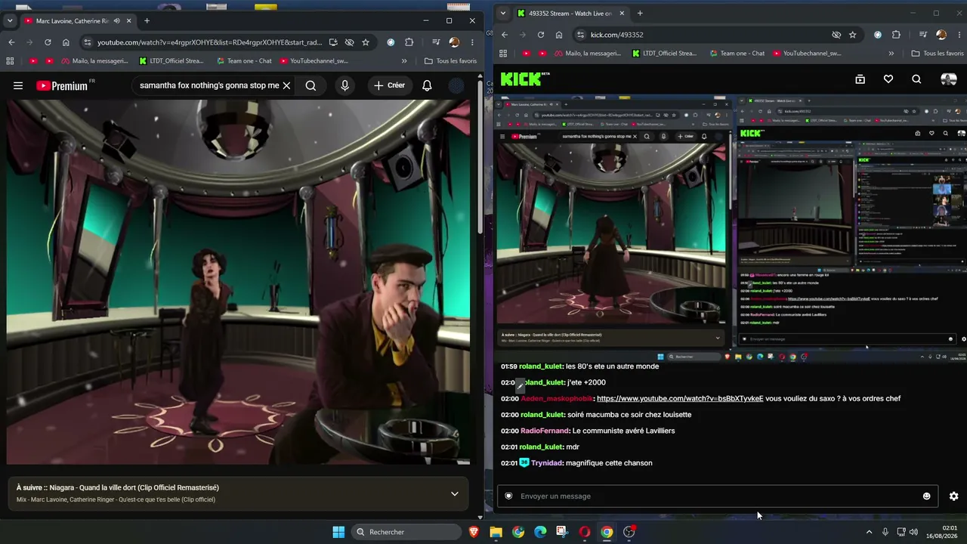Screen dimensions: 967x544
Task: Start YouTube voice search with microphone
Action: pyautogui.click(x=344, y=85)
